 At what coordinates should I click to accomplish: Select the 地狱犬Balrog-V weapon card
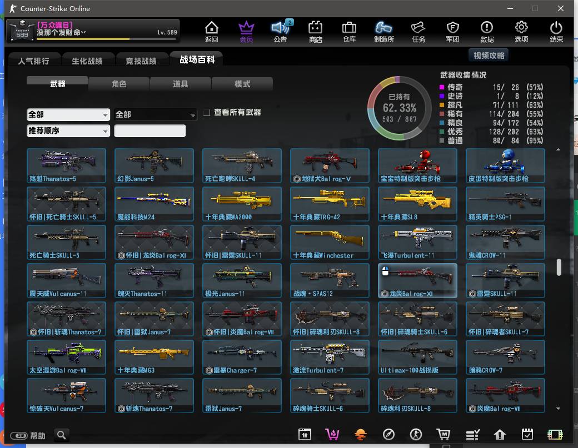330,165
